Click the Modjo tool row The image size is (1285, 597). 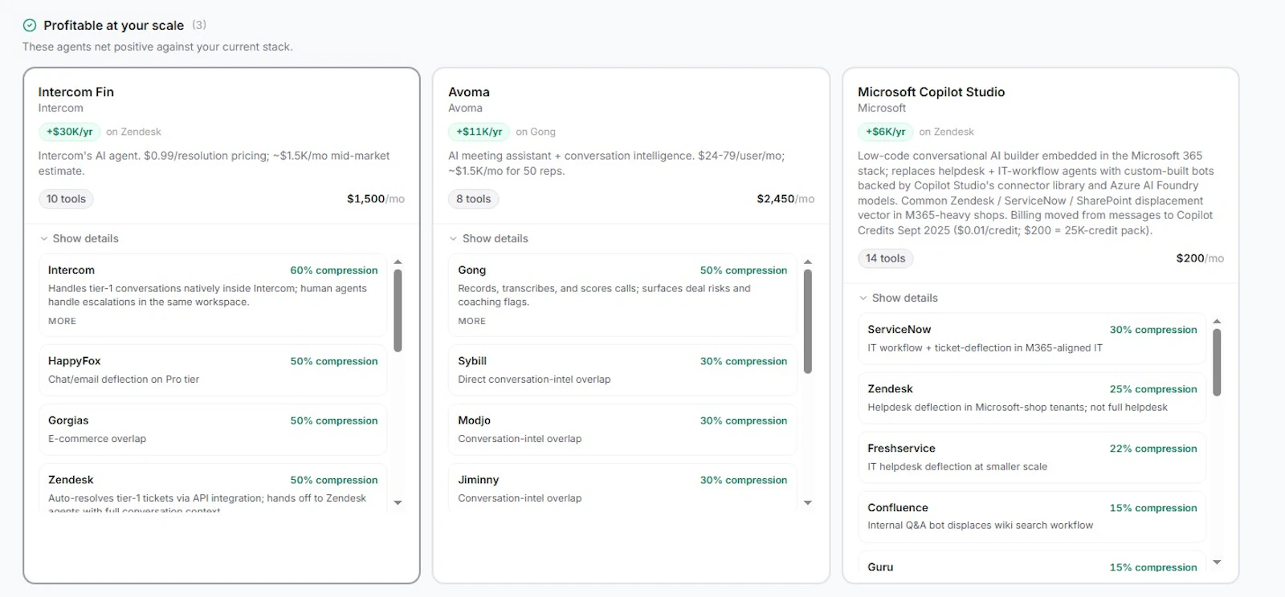pyautogui.click(x=622, y=429)
